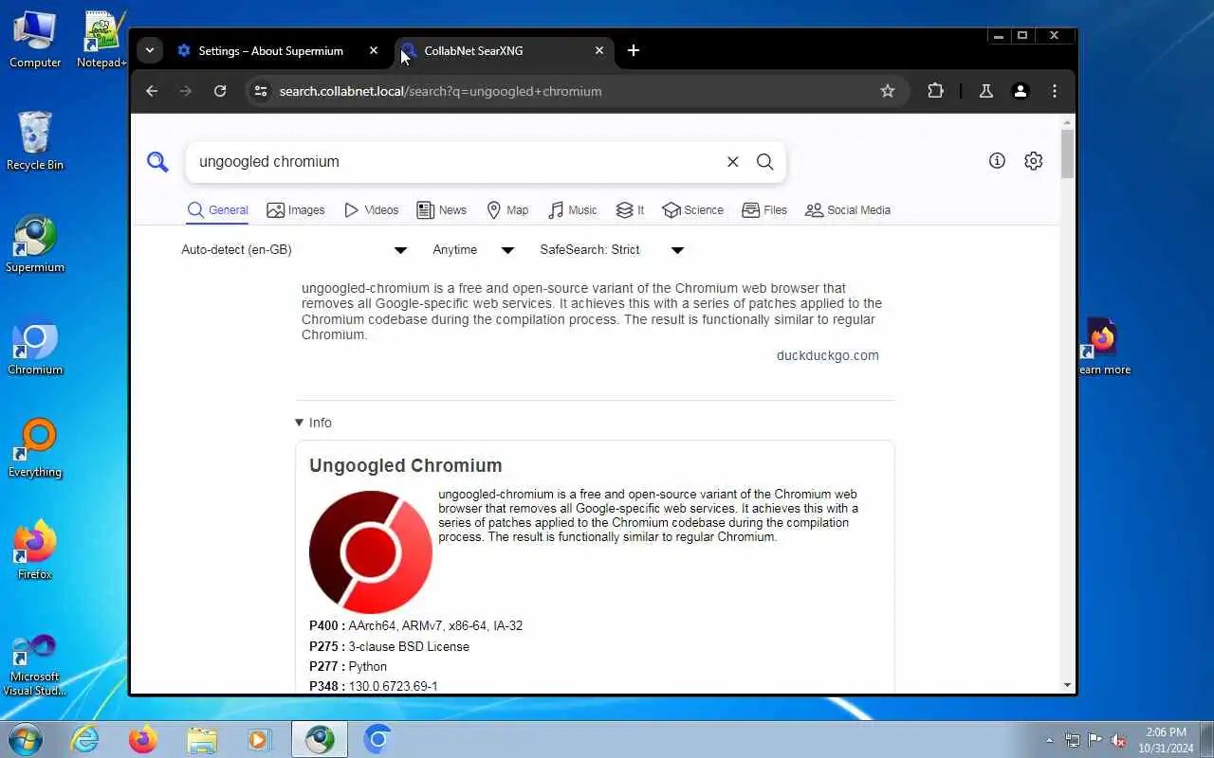The width and height of the screenshot is (1214, 758).
Task: Show hidden system tray icons arrow
Action: [x=1050, y=740]
